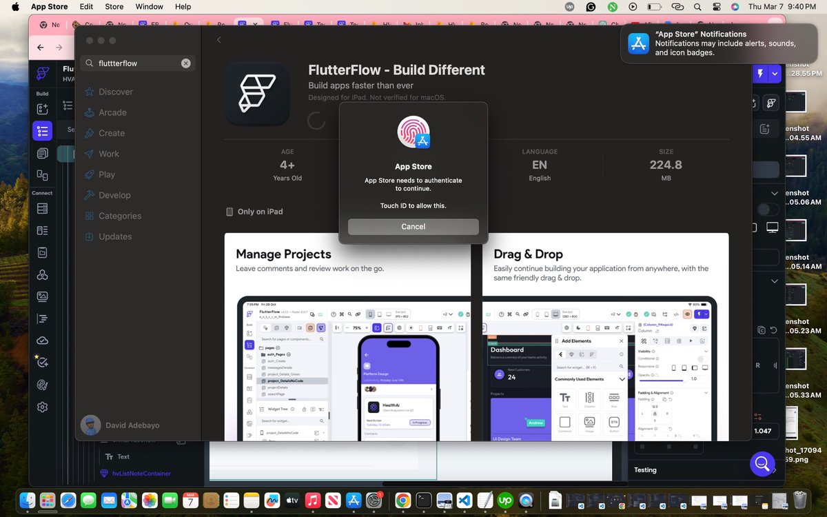Viewport: 827px width, 517px height.
Task: Click the date and time clock
Action: (782, 6)
